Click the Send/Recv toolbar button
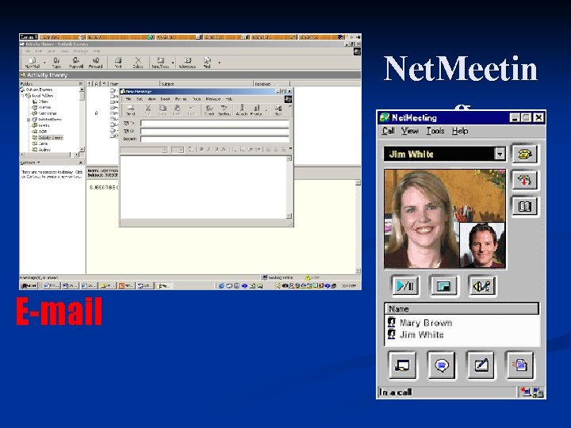The image size is (571, 428). click(160, 63)
